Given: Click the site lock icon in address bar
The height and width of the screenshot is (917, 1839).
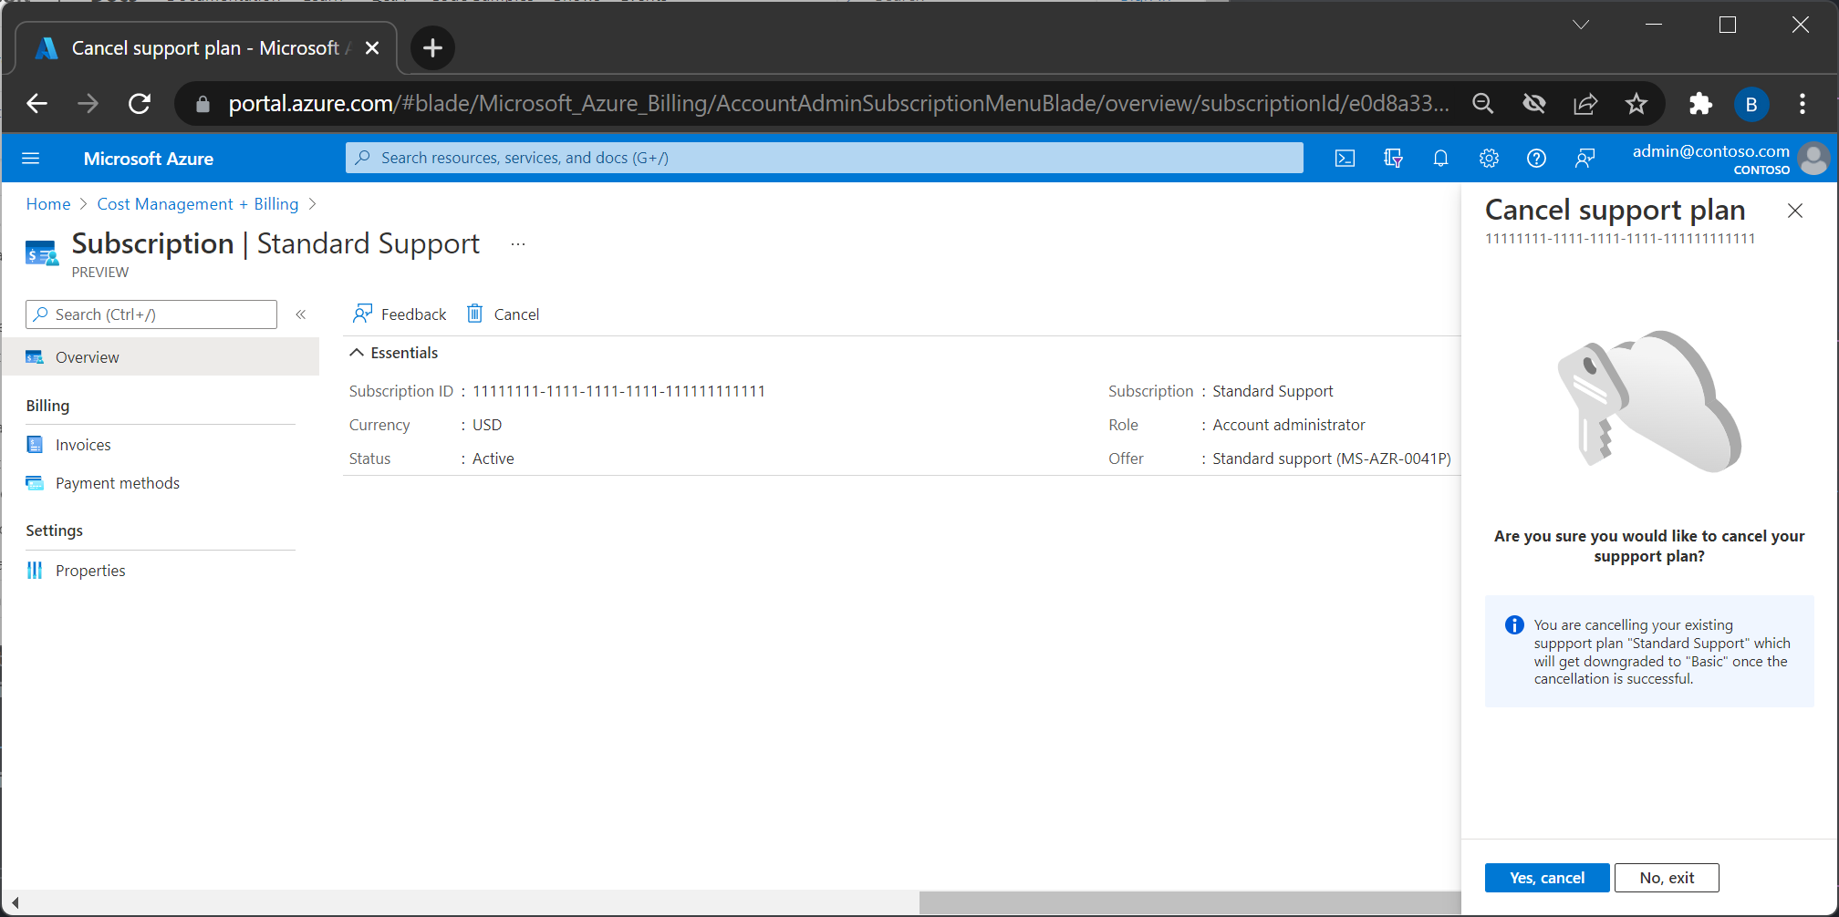Looking at the screenshot, I should [203, 104].
